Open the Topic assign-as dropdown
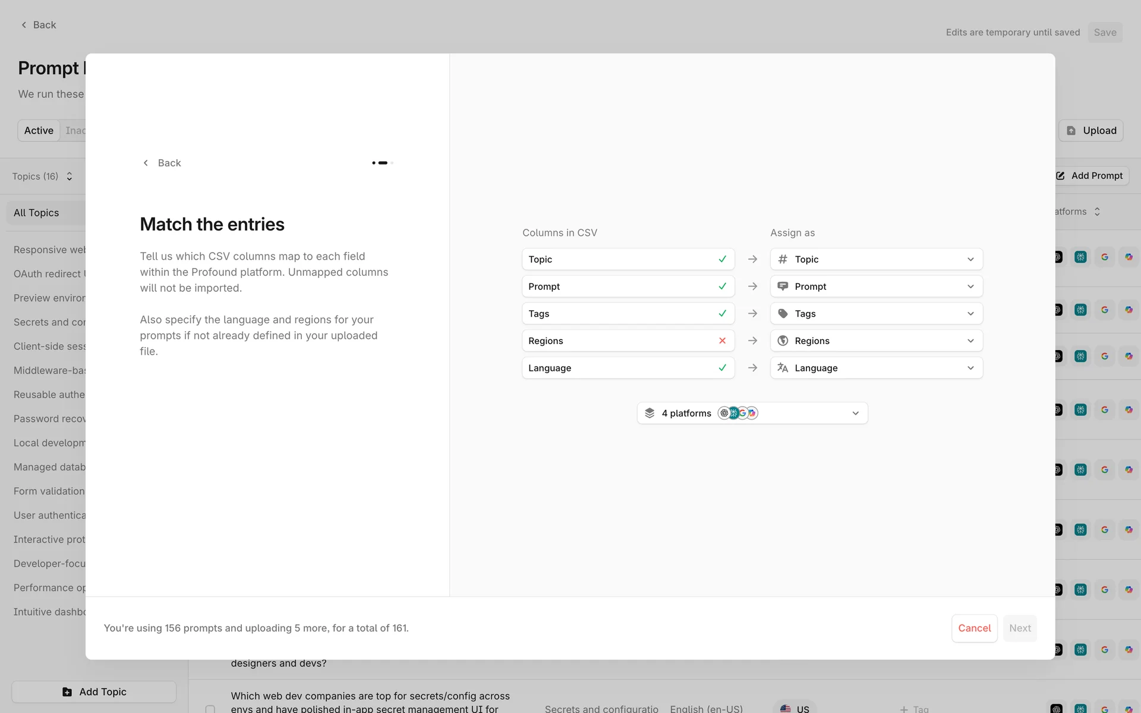 876,259
